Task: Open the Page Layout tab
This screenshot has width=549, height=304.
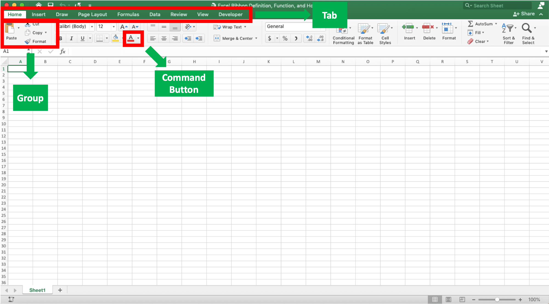Action: point(92,15)
